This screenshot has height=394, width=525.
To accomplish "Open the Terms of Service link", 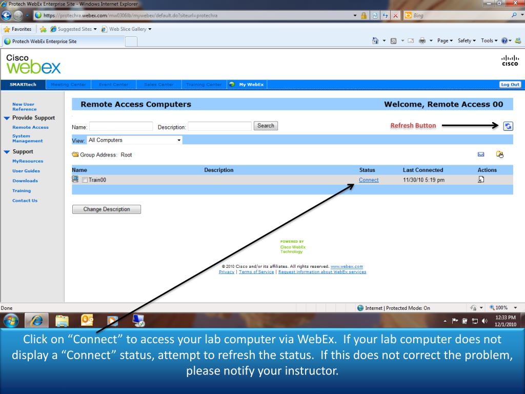I will (x=256, y=272).
